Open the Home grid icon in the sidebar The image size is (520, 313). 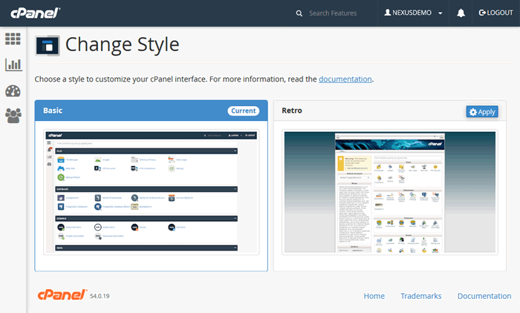[13, 39]
